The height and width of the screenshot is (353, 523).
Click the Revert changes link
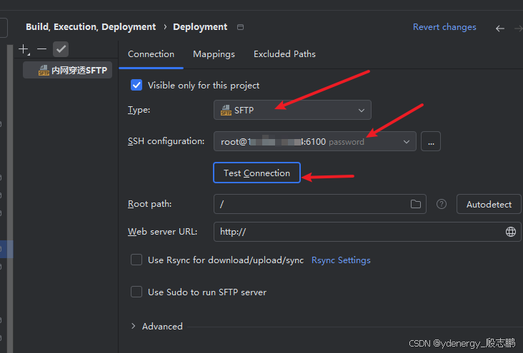click(x=444, y=27)
